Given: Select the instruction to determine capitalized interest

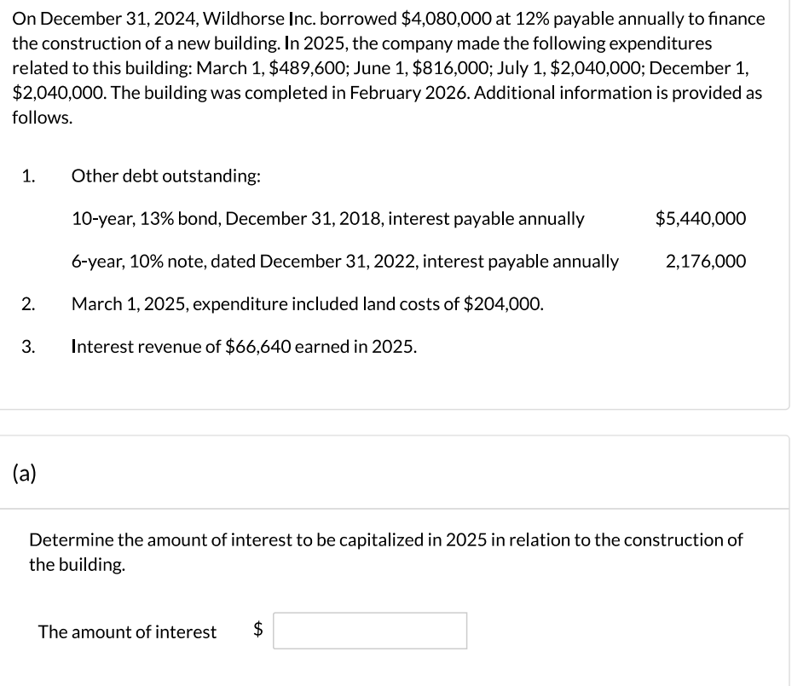Looking at the screenshot, I should click(x=385, y=551).
